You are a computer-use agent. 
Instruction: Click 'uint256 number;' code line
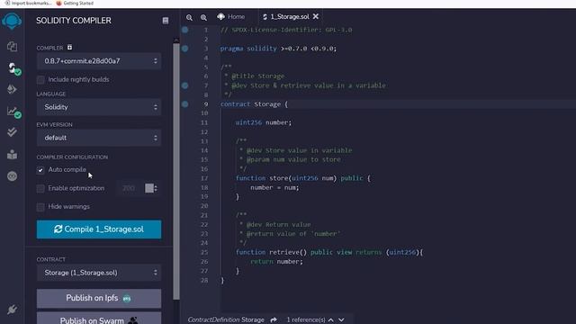[x=264, y=122]
